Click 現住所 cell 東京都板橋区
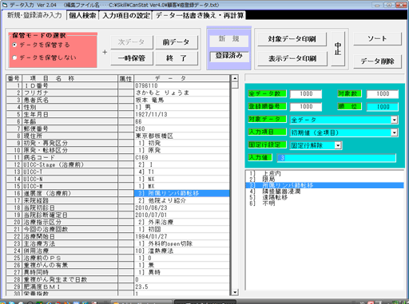 (x=182, y=136)
